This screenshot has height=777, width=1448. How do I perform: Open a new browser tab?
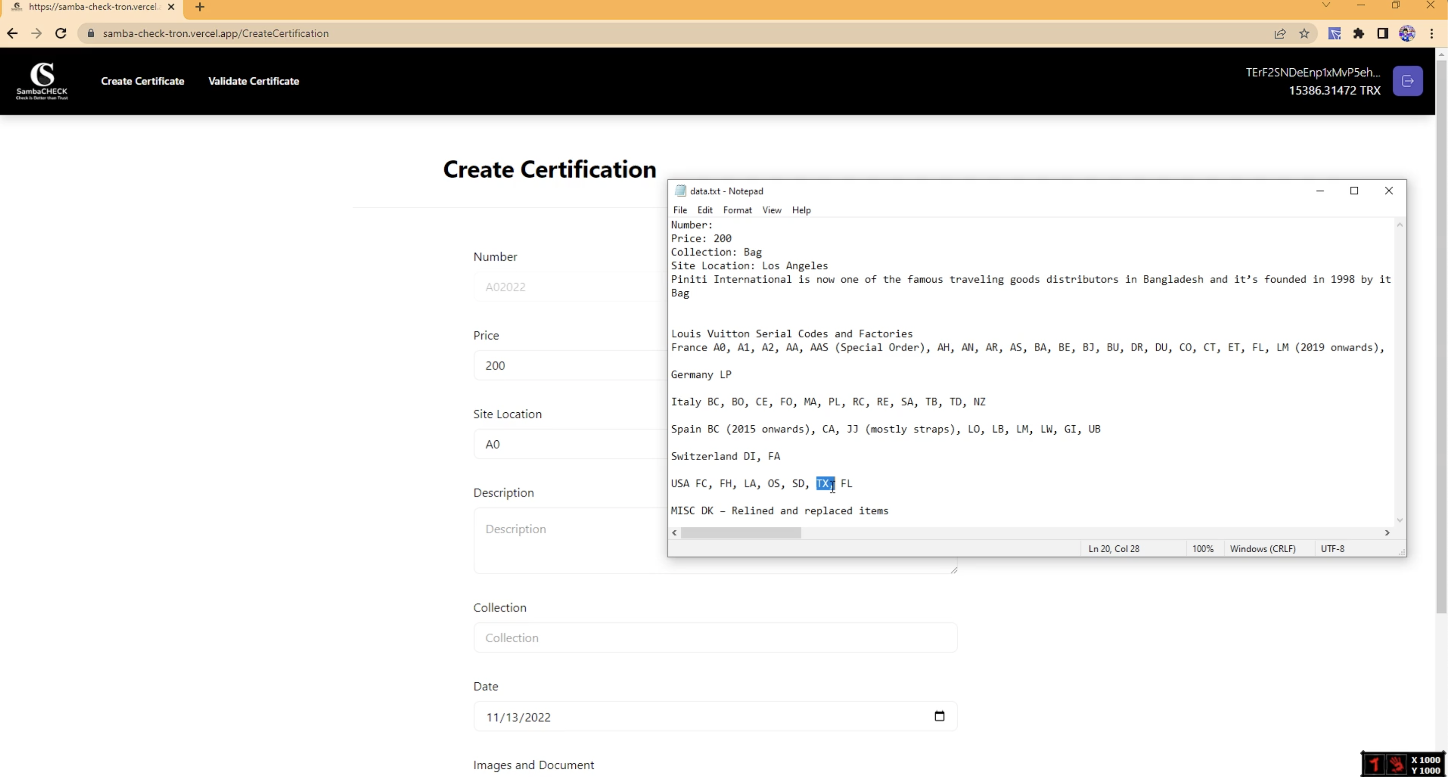[200, 7]
